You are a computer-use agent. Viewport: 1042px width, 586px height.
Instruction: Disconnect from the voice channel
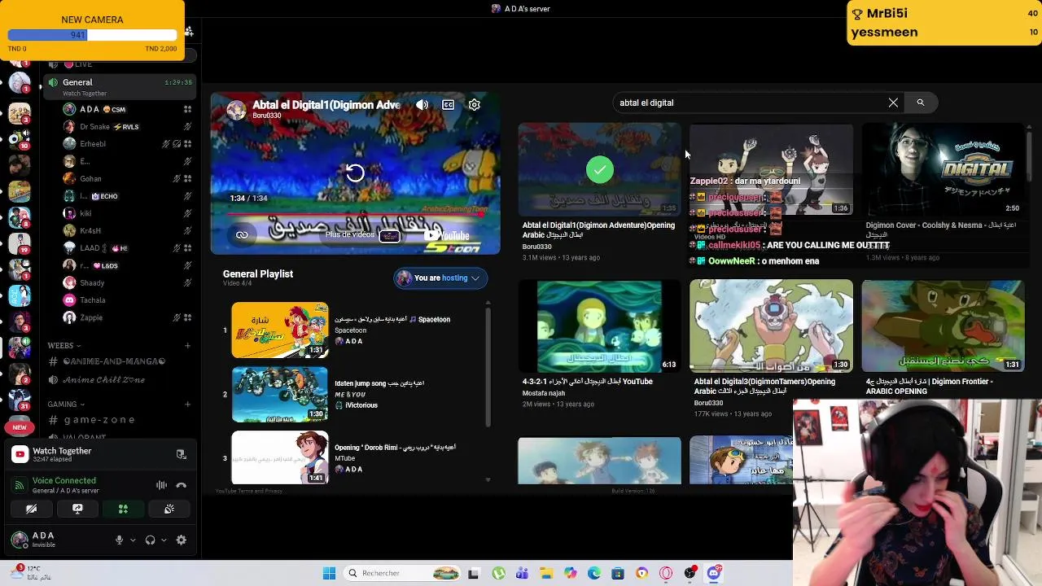tap(181, 485)
